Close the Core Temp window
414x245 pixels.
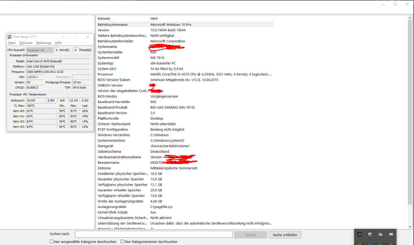click(x=87, y=37)
